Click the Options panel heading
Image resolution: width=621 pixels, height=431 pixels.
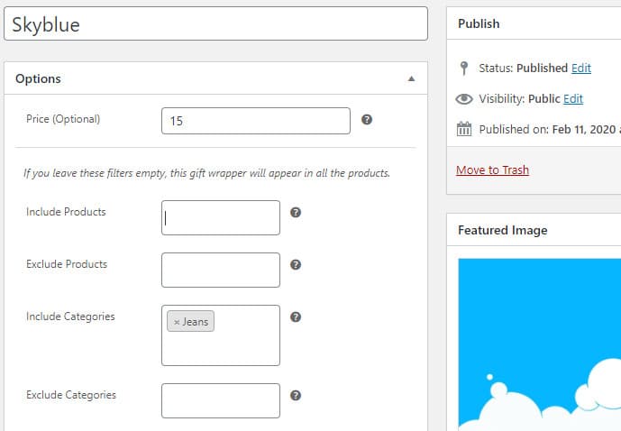38,78
